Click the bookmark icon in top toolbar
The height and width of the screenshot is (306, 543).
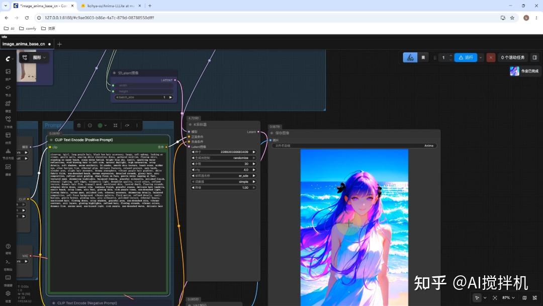tap(423, 57)
